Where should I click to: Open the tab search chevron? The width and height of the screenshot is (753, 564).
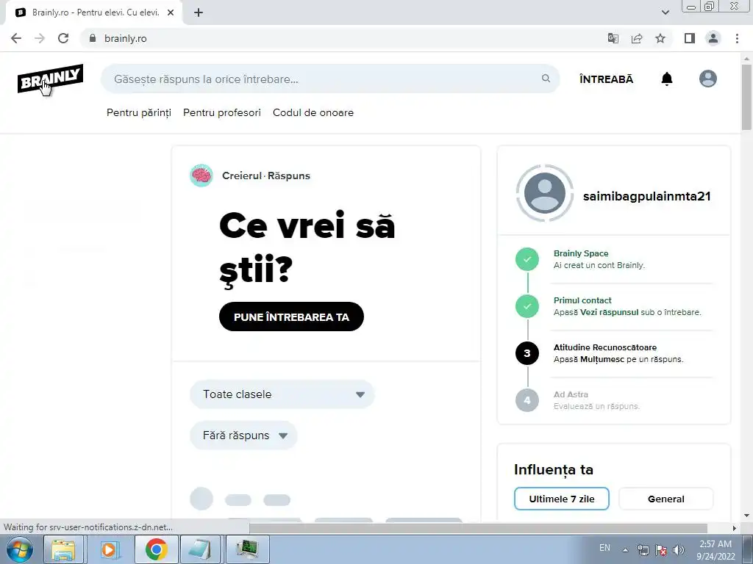pos(665,12)
